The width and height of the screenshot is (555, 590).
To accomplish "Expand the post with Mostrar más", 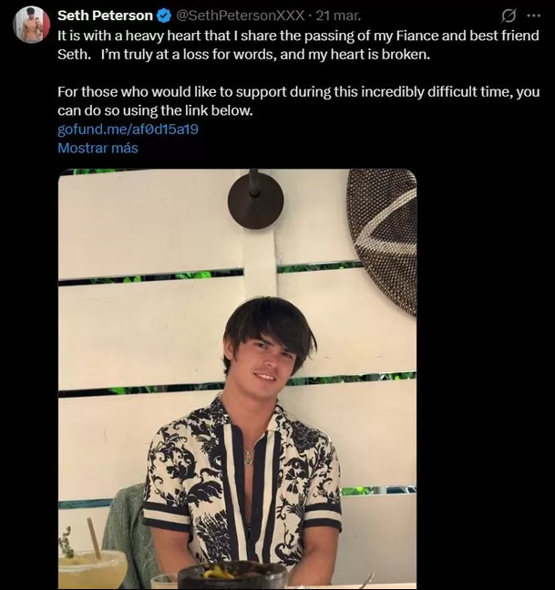I will 98,148.
